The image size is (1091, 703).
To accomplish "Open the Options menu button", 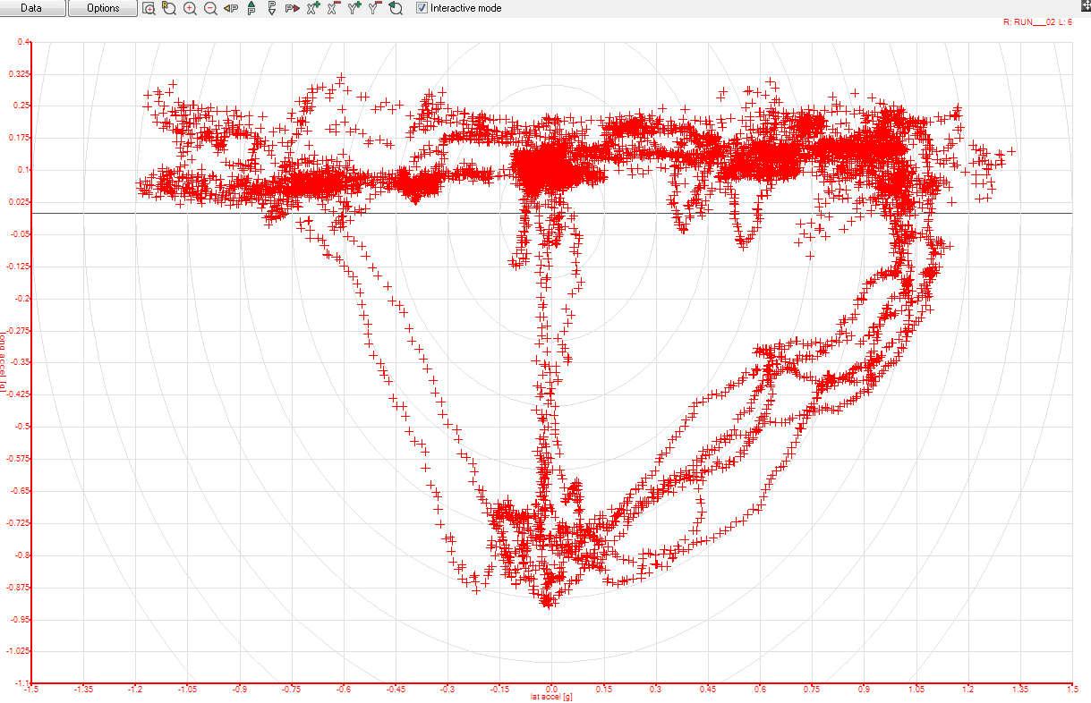I will pyautogui.click(x=103, y=8).
